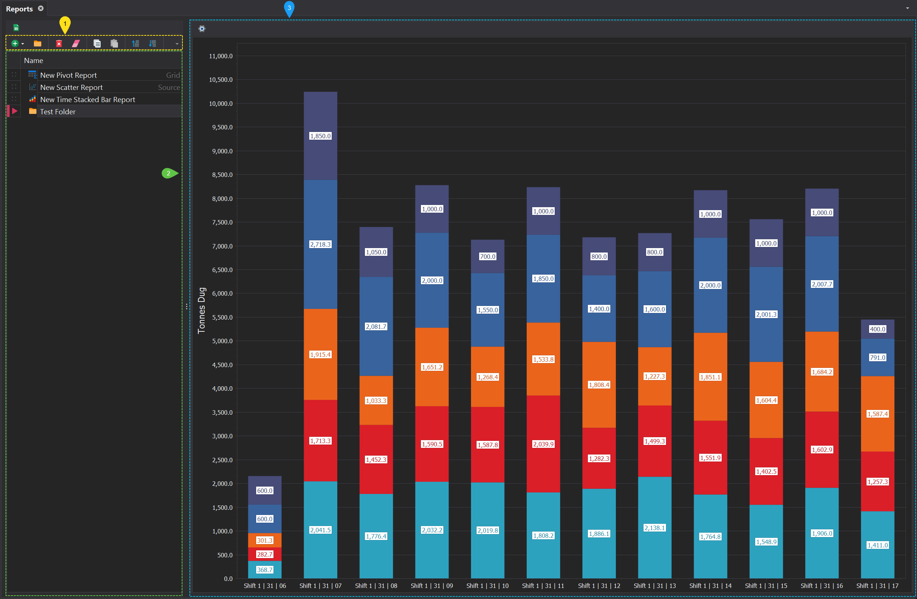Close the Reports tab
Screen dimensions: 917x599
click(41, 8)
